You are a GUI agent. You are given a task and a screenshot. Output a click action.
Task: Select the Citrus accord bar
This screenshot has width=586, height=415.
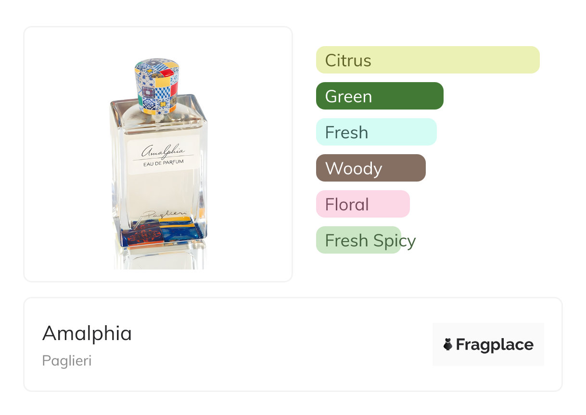[x=428, y=60]
